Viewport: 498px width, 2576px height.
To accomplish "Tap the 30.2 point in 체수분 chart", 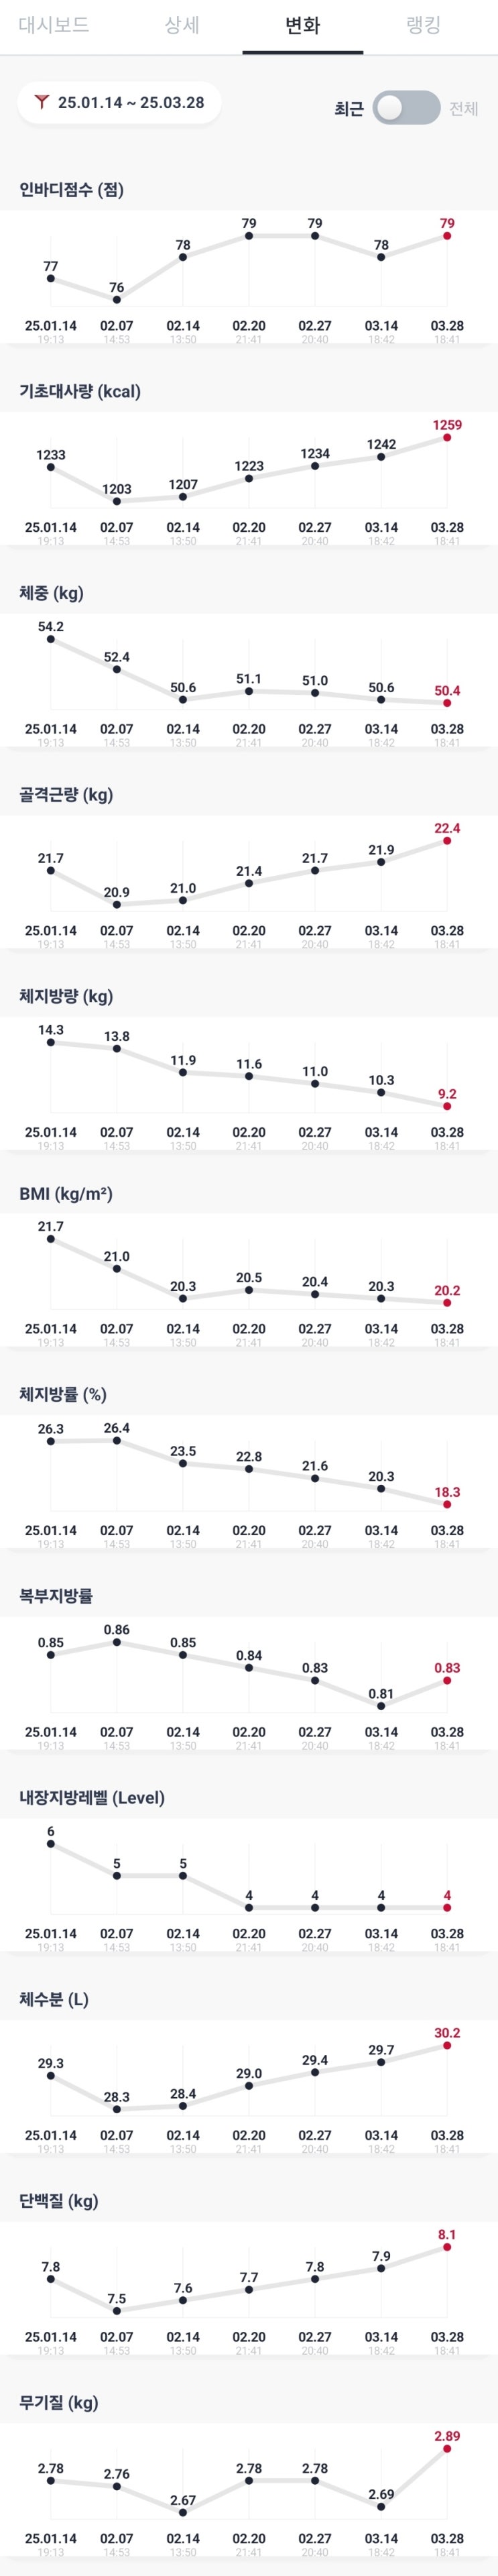I will [447, 2046].
